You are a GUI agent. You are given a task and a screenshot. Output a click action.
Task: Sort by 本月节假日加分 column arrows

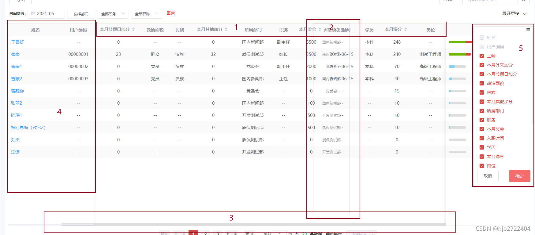click(133, 30)
